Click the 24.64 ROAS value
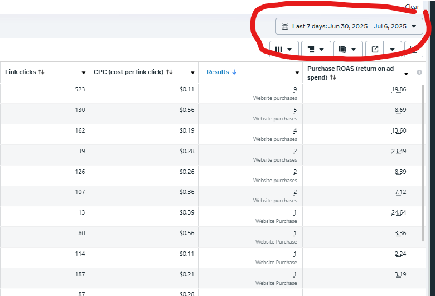This screenshot has height=296, width=435. [x=399, y=212]
